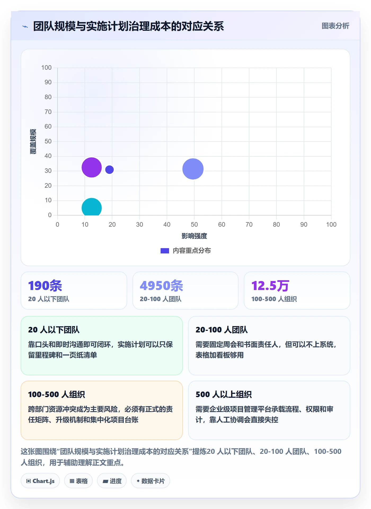Click the lightning bolt icon beside the title

click(25, 27)
